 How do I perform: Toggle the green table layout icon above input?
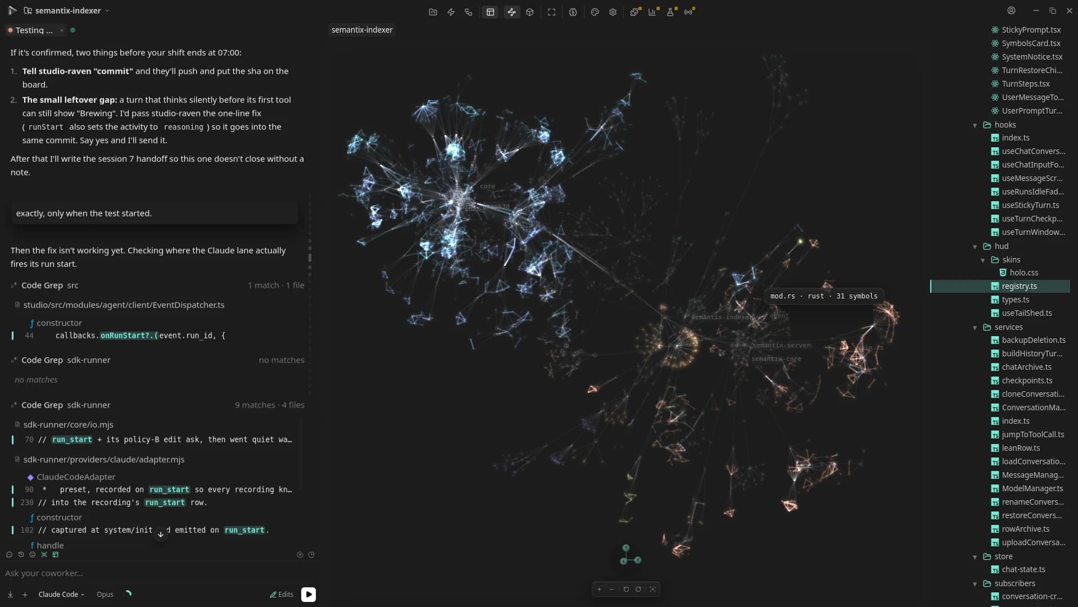[55, 555]
